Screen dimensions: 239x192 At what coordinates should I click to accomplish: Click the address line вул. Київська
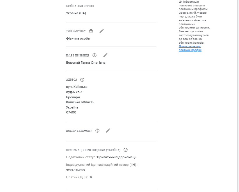[77, 87]
